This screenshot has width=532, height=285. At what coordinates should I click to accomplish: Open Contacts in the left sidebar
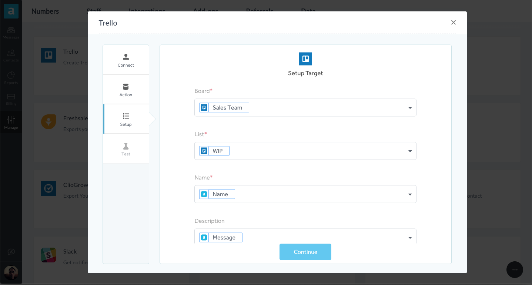coord(11,56)
